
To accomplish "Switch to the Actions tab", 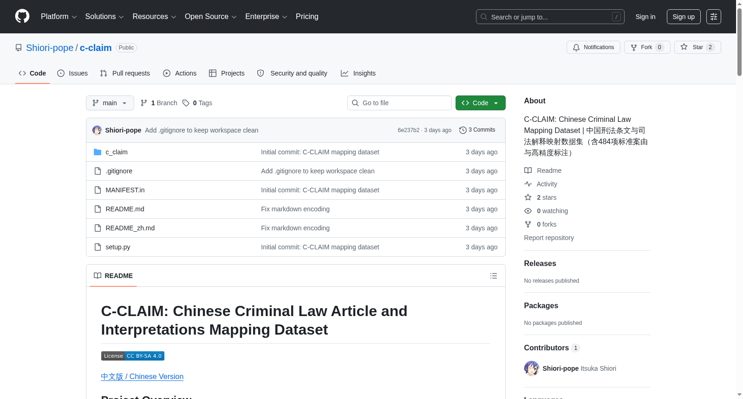I will coord(180,73).
